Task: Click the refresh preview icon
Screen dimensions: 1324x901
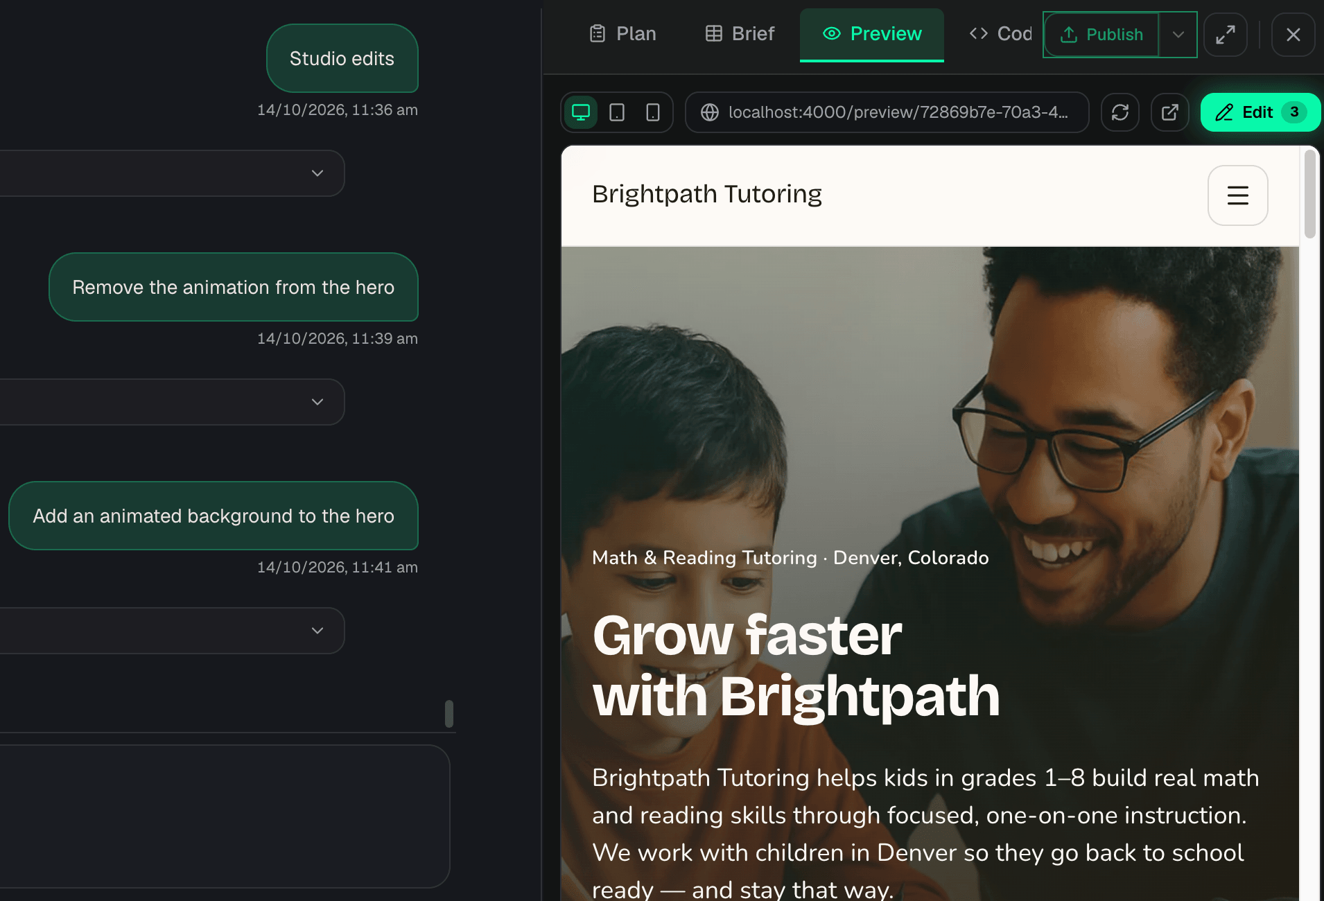Action: pyautogui.click(x=1120, y=112)
